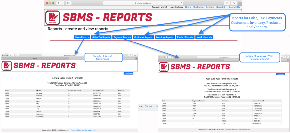
Task: Go back in the Annual Sales Report window
Action: click(11, 55)
